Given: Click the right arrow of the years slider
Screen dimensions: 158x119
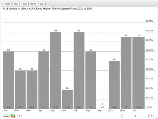Looking at the screenshot, I should (152, 116).
